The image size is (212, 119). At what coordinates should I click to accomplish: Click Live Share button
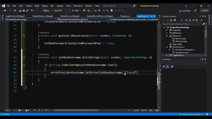[x=185, y=11]
